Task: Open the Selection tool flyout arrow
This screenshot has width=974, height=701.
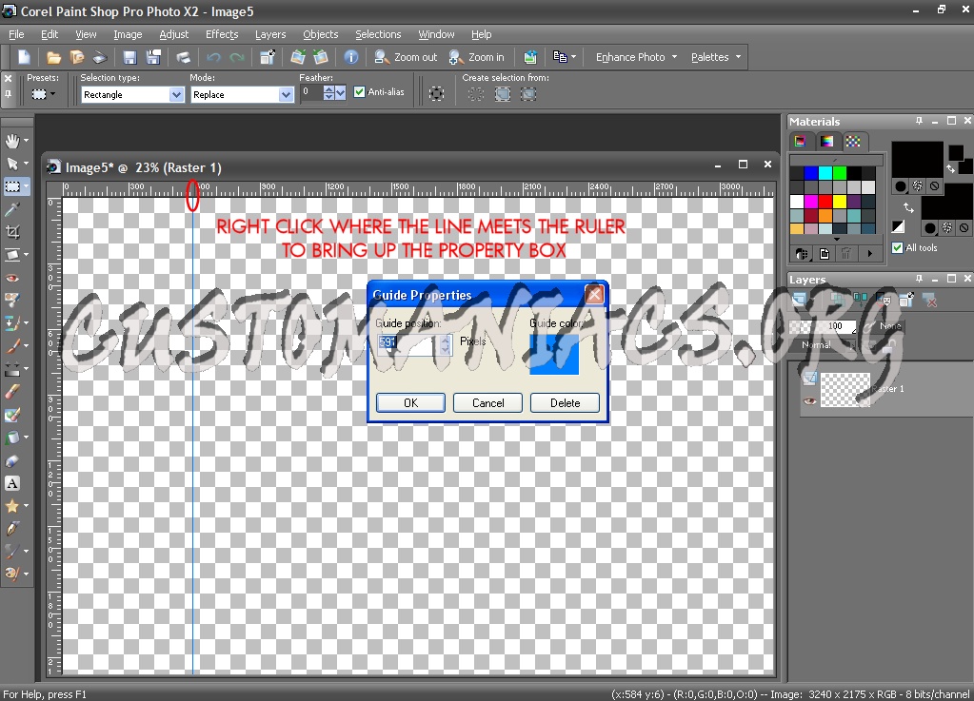Action: (x=26, y=186)
